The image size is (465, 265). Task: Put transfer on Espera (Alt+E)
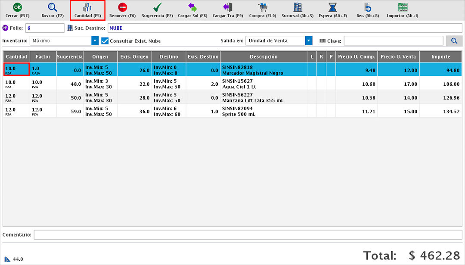click(x=333, y=7)
